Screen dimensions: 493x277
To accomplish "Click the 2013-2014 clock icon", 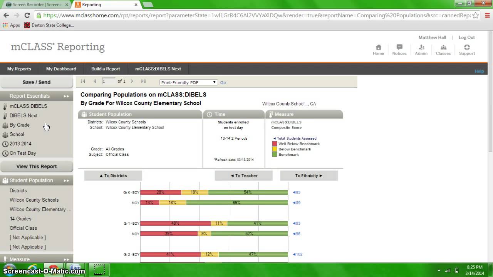I will pyautogui.click(x=5, y=144).
